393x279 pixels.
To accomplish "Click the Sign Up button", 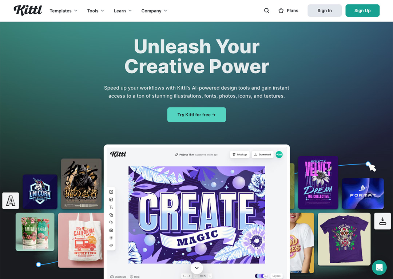I will pyautogui.click(x=362, y=11).
